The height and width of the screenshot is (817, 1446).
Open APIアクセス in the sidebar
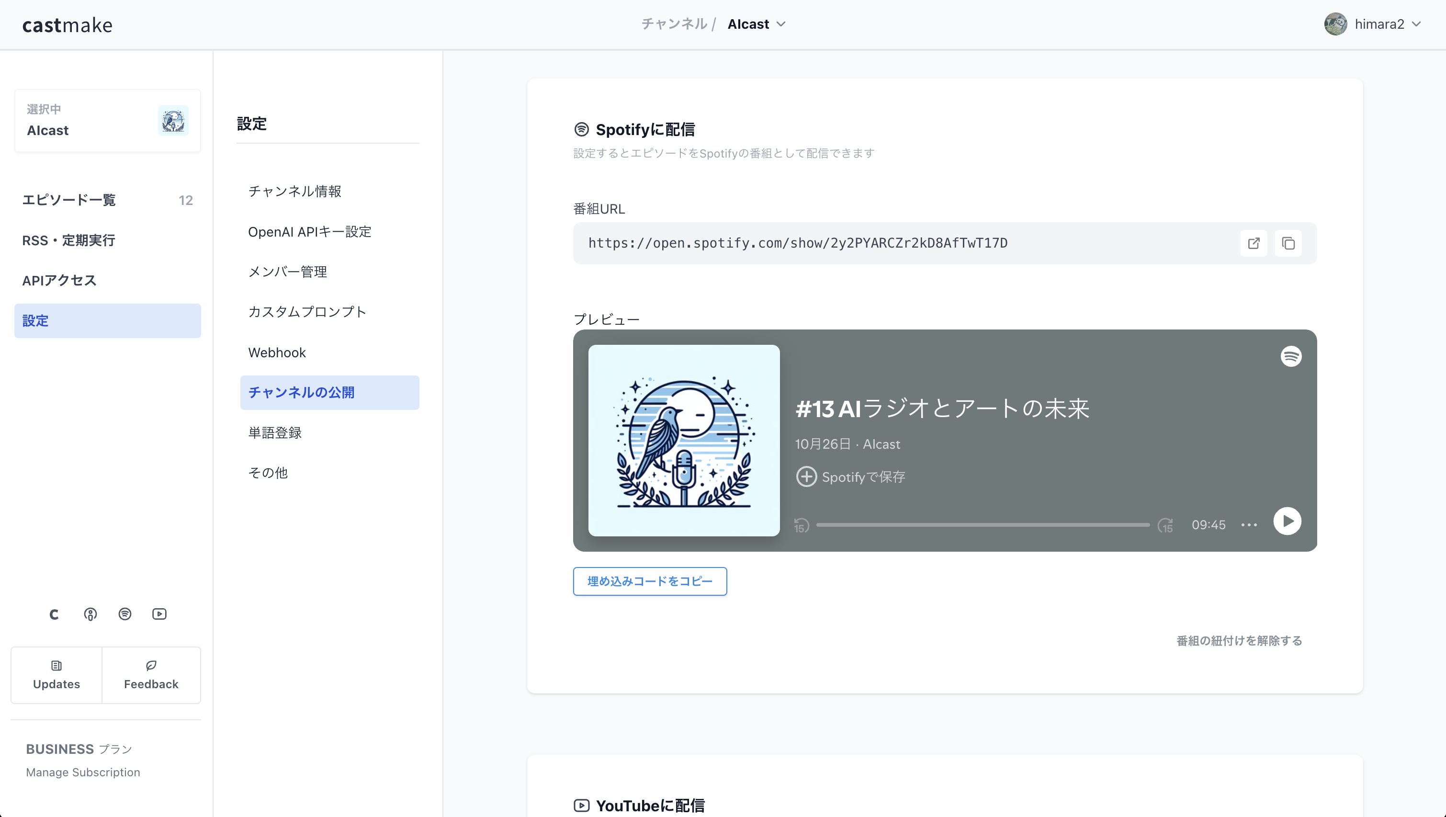[x=107, y=280]
